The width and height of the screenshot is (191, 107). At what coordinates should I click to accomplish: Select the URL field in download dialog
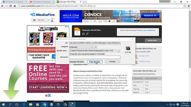click(x=95, y=43)
